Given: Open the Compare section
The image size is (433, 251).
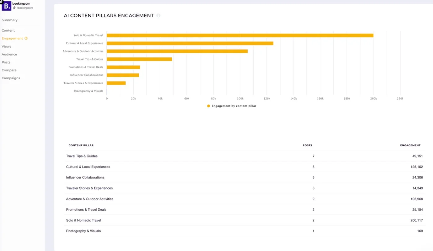Looking at the screenshot, I should [9, 70].
